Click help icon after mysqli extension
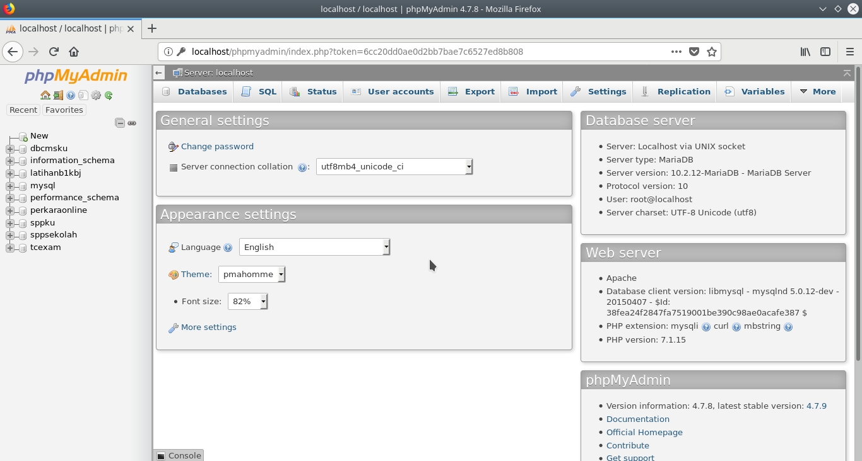 [x=706, y=327]
